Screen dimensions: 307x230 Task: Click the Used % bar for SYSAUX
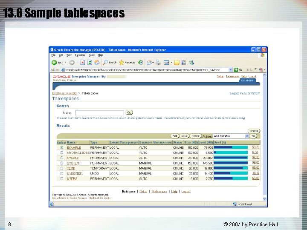[231, 158]
